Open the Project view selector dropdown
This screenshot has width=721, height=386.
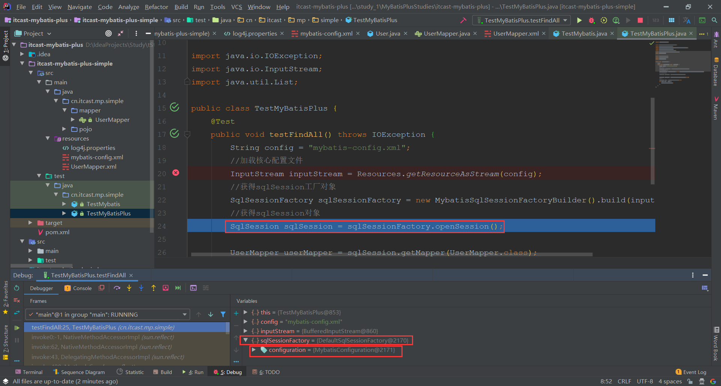33,33
